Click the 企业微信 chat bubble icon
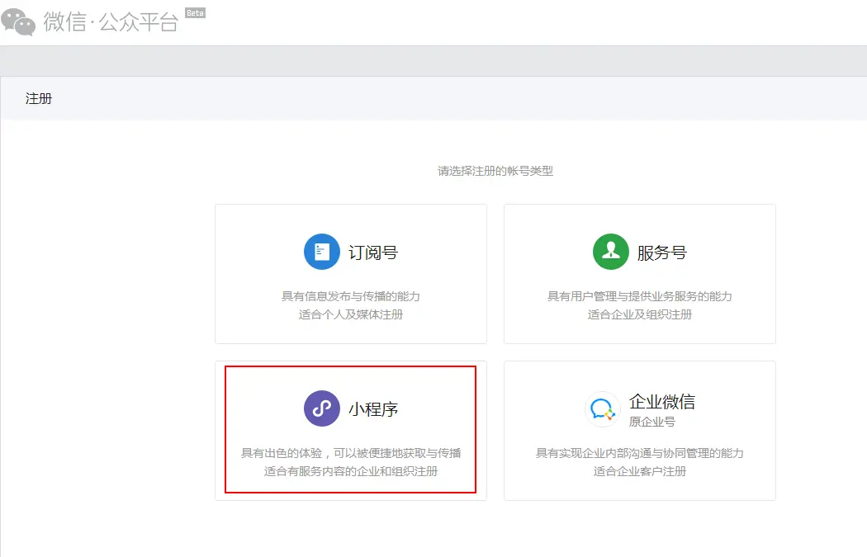Image resolution: width=867 pixels, height=557 pixels. click(602, 409)
